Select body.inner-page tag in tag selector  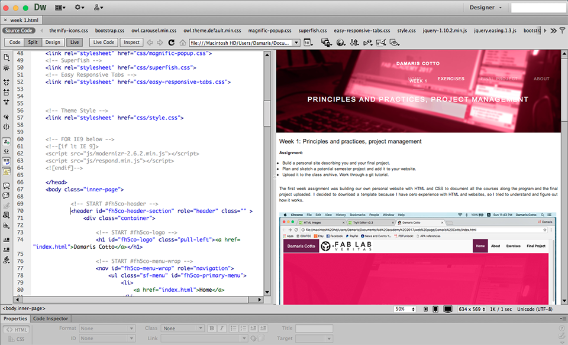coord(24,308)
